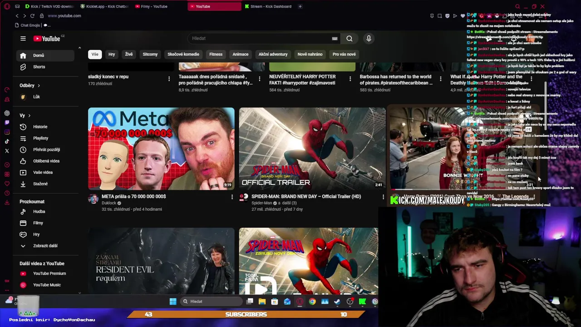Go to the YouTube logo home link
Viewport: 581px width, 327px height.
click(x=47, y=39)
